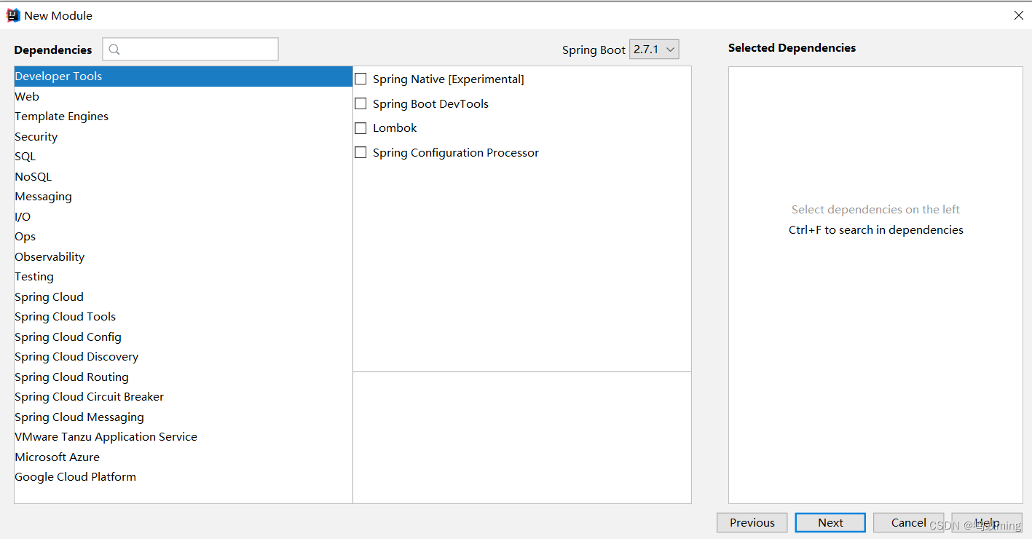1032x539 pixels.
Task: Choose the Testing category
Action: [x=34, y=277]
